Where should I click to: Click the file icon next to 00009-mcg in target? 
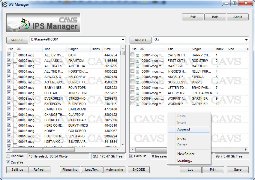pyautogui.click(x=138, y=99)
